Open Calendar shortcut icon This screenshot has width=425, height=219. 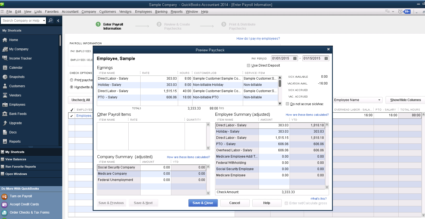pos(5,68)
